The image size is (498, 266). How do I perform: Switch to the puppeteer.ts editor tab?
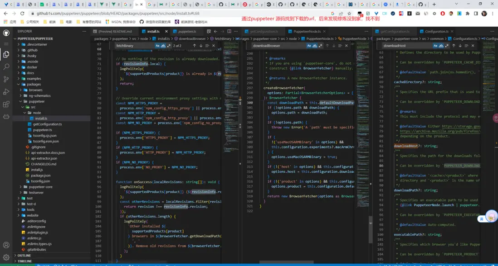(x=187, y=32)
